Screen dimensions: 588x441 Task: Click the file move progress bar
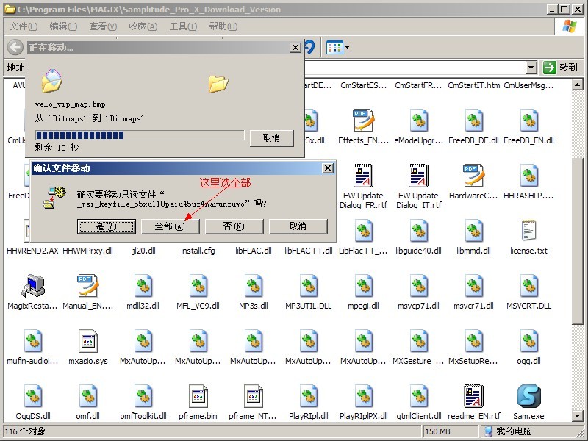tap(140, 135)
